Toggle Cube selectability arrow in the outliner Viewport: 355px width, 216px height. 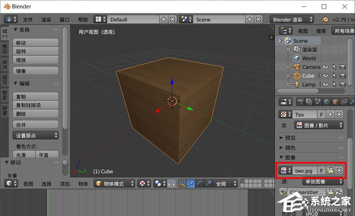[x=335, y=75]
